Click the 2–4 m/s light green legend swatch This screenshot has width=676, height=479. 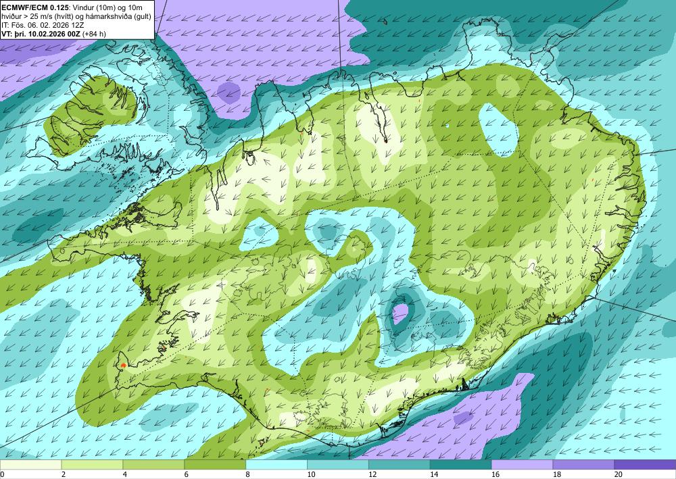(x=92, y=465)
